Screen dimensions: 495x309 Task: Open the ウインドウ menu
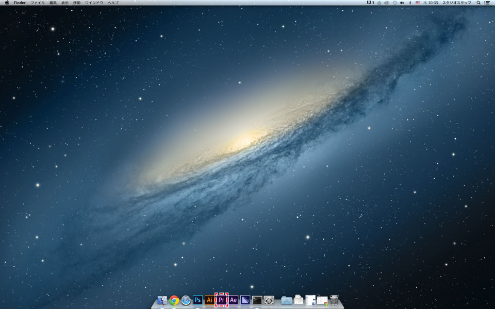point(94,3)
